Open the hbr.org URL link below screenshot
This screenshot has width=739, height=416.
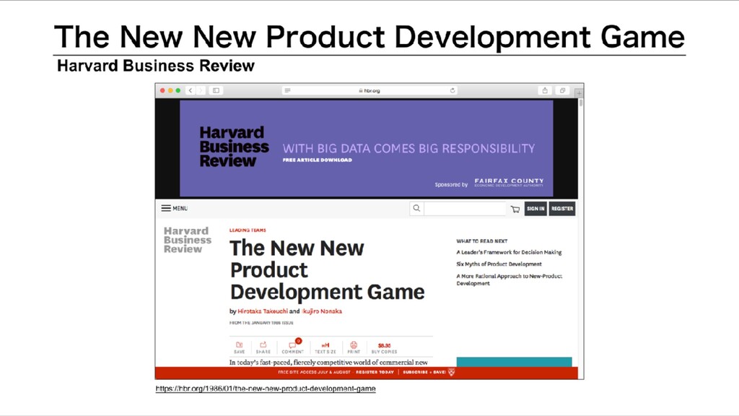click(x=266, y=389)
